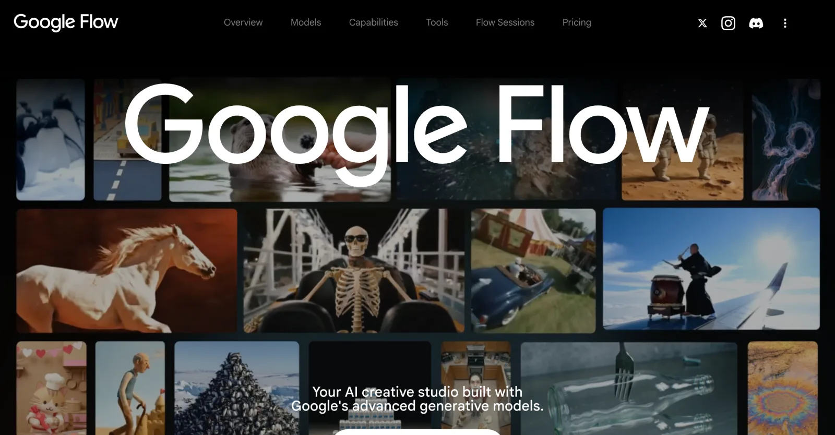Open the Instagram profile icon

[728, 23]
